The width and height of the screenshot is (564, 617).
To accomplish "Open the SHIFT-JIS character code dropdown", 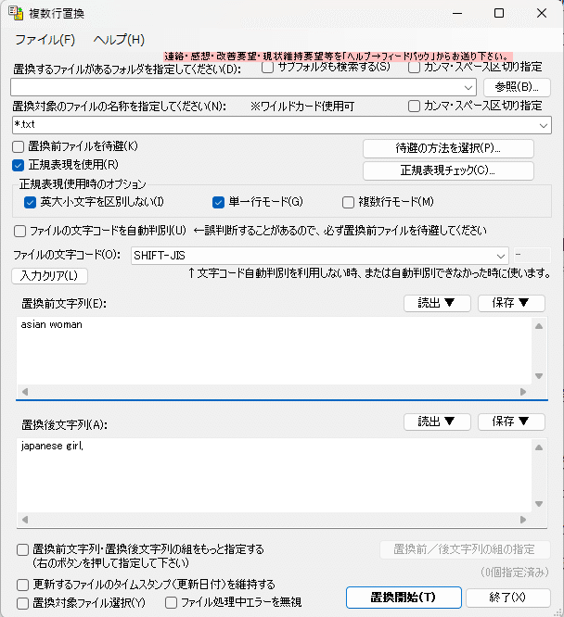I will pos(320,256).
